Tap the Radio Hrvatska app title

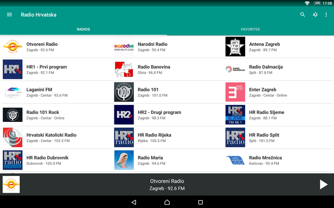pos(38,15)
